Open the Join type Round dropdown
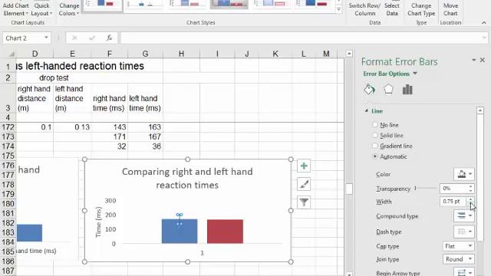This screenshot has width=491, height=276. pos(459,259)
